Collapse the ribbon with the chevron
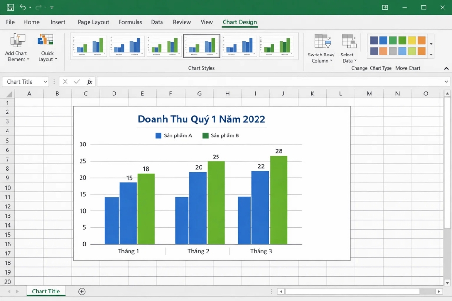Image resolution: width=452 pixels, height=301 pixels. [x=446, y=68]
